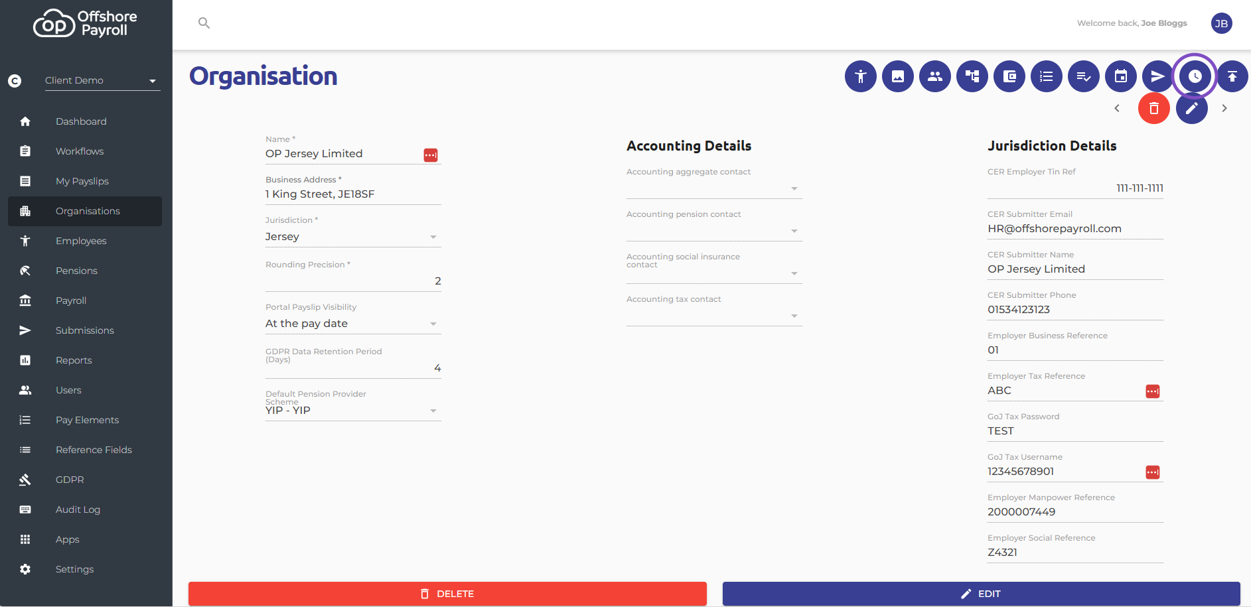Select Employees in the sidebar

(x=85, y=241)
